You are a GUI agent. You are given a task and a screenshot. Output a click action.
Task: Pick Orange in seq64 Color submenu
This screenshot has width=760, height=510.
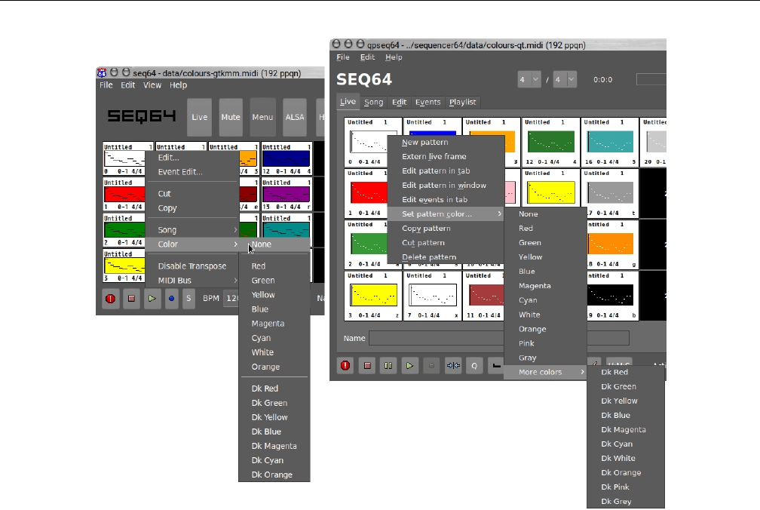click(274, 367)
